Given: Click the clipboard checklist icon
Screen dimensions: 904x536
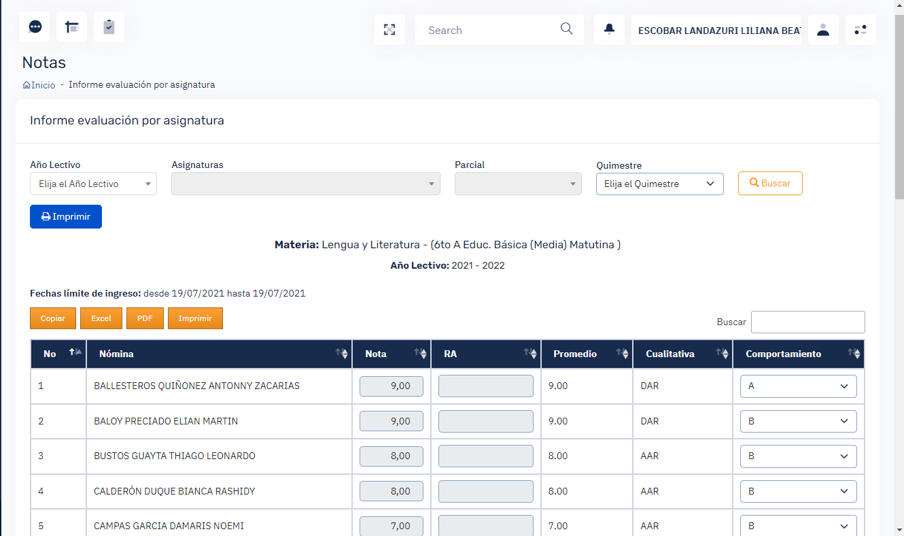Looking at the screenshot, I should (109, 27).
